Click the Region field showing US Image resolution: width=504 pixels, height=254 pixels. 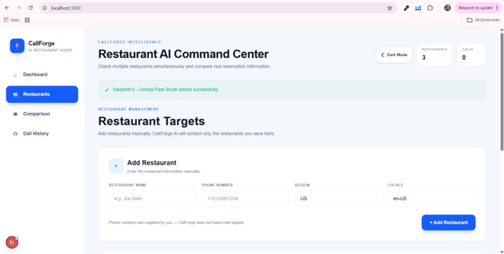[x=339, y=198]
